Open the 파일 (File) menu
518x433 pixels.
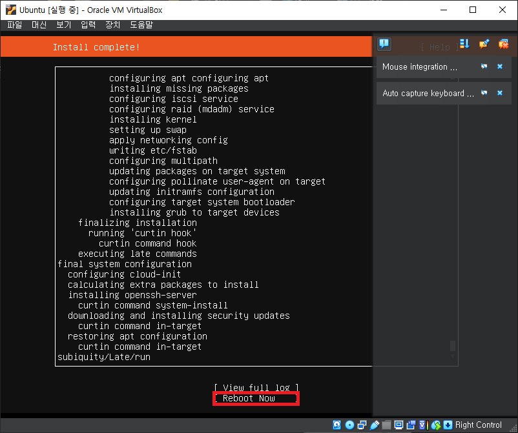[15, 25]
